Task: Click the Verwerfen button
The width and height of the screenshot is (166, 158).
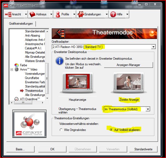Action: (x=113, y=149)
